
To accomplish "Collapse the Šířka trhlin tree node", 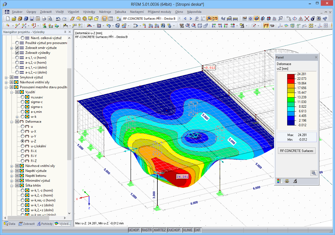I will point(12,186).
